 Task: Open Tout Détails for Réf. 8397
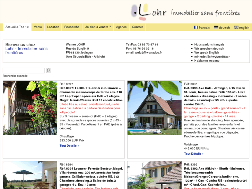(x=69, y=146)
